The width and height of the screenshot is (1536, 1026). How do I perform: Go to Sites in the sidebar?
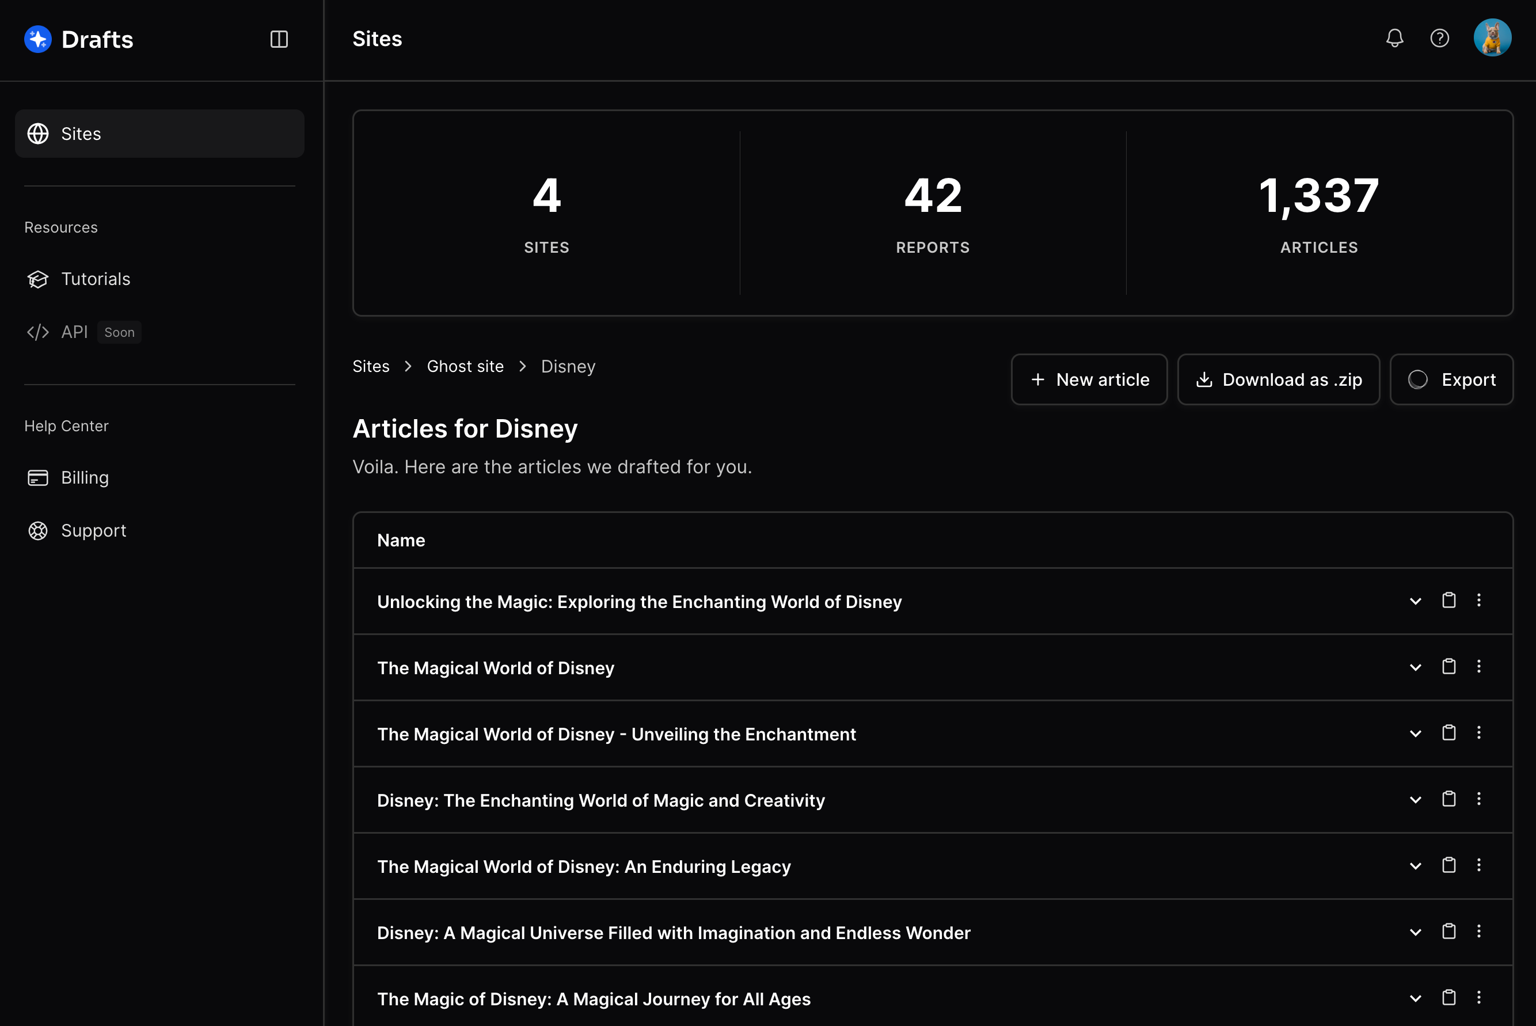click(x=159, y=134)
